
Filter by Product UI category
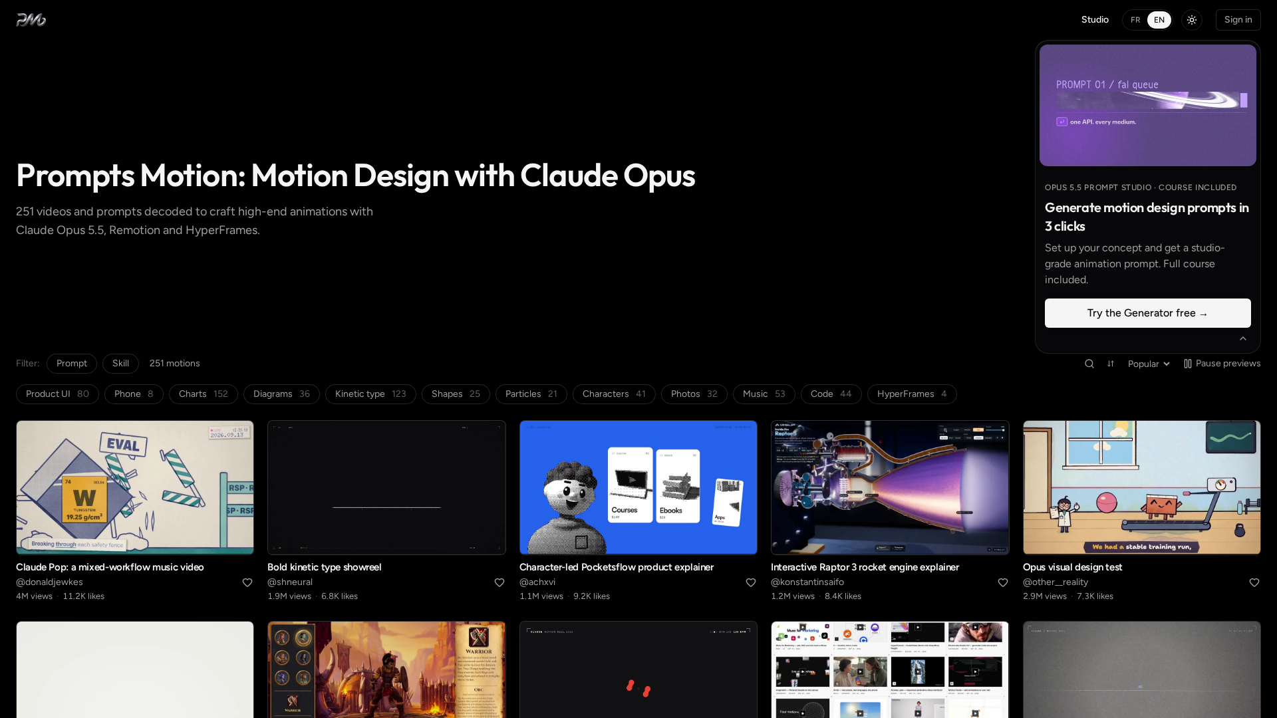pos(57,394)
